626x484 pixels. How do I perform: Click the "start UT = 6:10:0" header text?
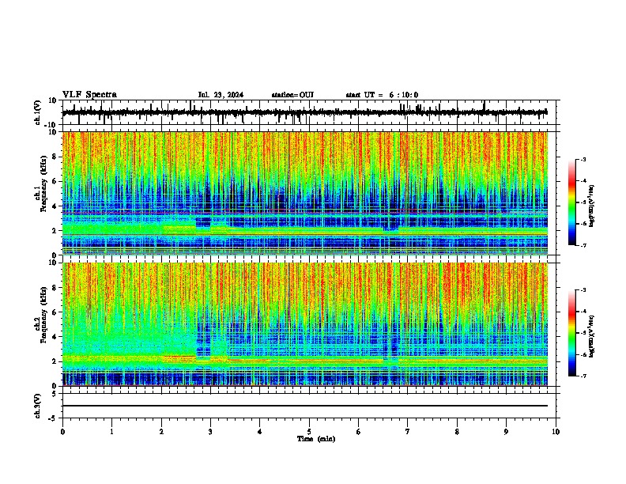(382, 95)
